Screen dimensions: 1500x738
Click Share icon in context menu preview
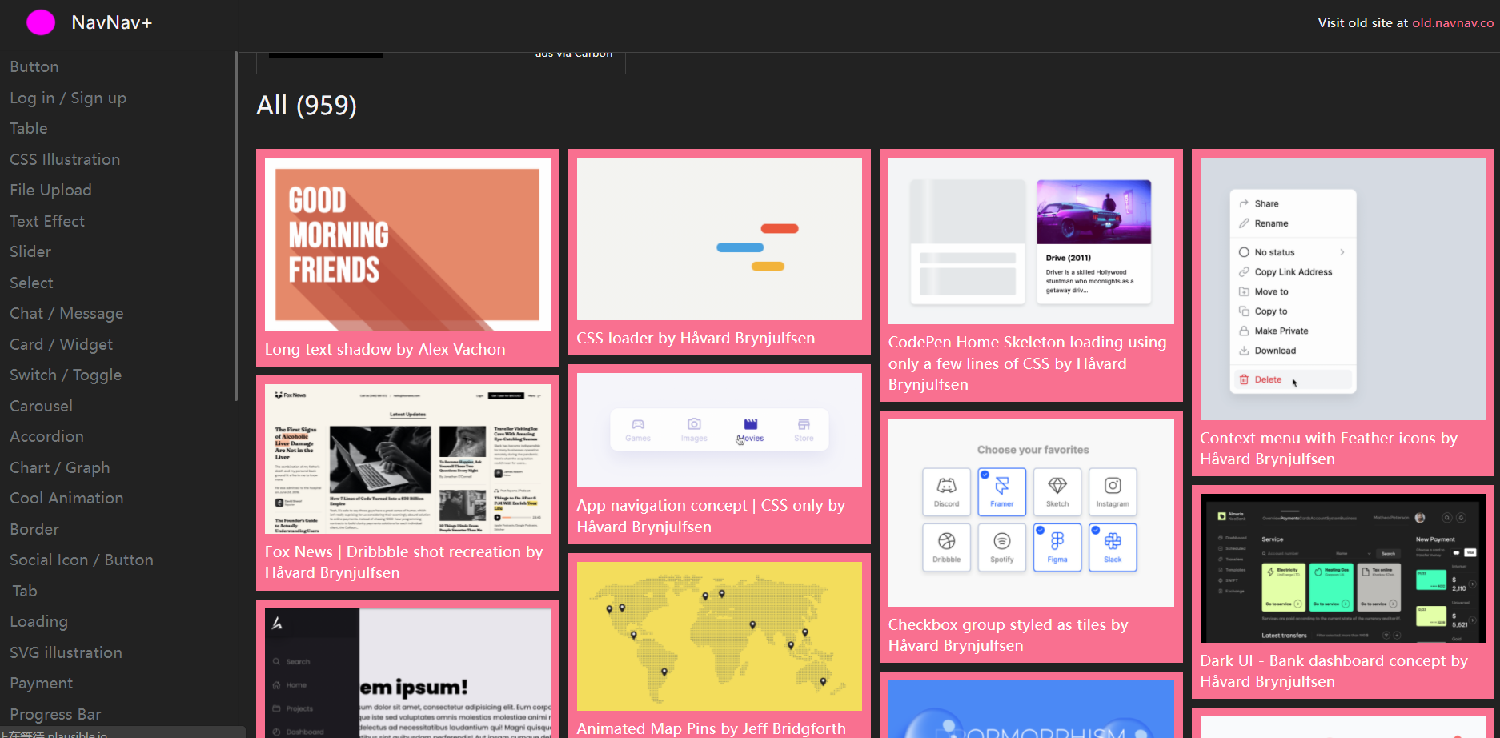click(1244, 203)
